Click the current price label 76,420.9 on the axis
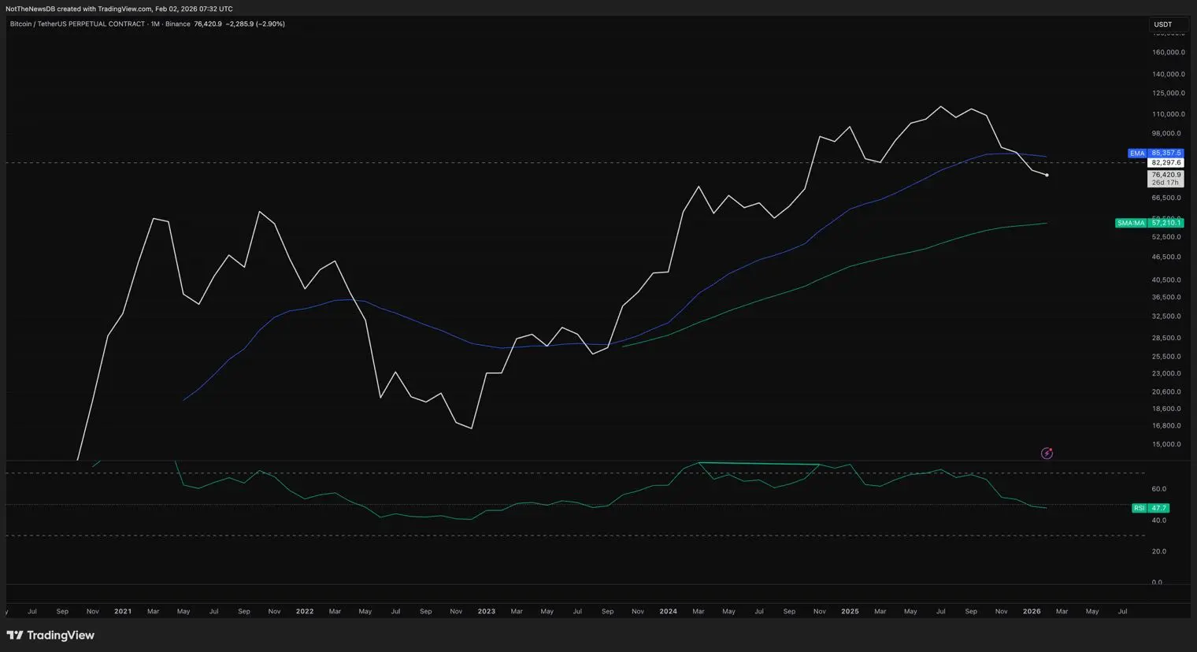The image size is (1197, 652). click(x=1166, y=175)
